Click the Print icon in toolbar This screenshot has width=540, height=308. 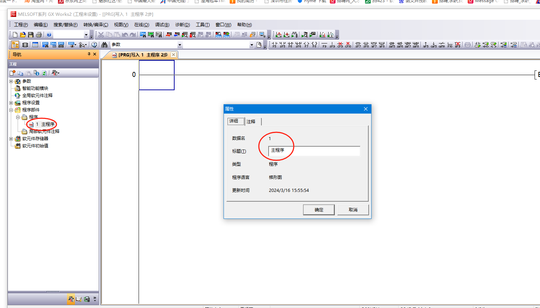point(39,35)
